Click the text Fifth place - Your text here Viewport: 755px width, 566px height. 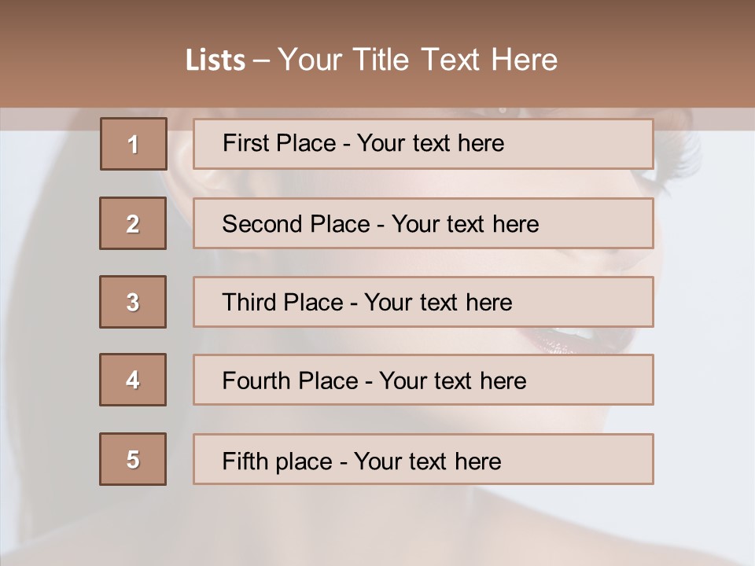362,461
